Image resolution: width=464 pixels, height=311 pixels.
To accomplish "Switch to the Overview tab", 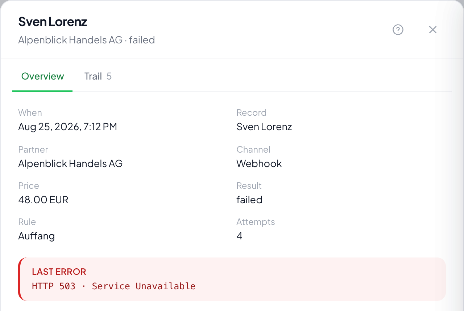I will pyautogui.click(x=42, y=76).
